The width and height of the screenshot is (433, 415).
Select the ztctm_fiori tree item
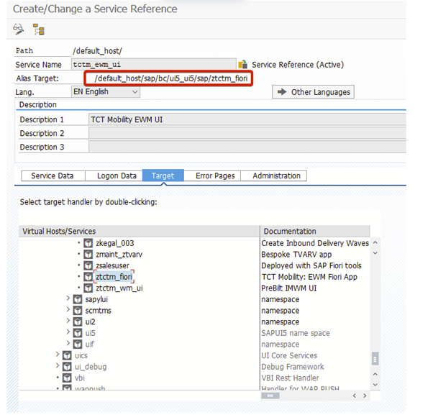[x=114, y=277]
